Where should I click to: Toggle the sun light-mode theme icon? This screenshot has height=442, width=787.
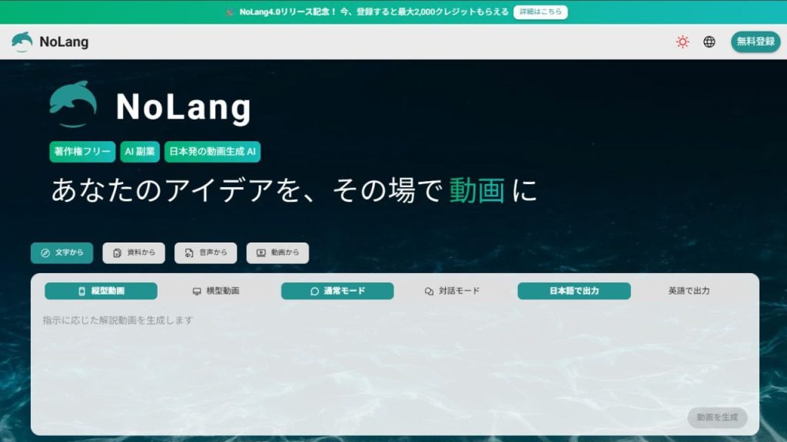coord(682,41)
